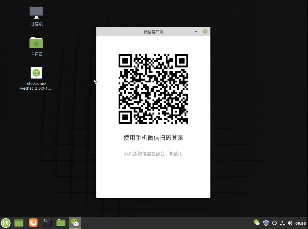
Task: Open the Linux Mint start menu
Action: coord(6,223)
